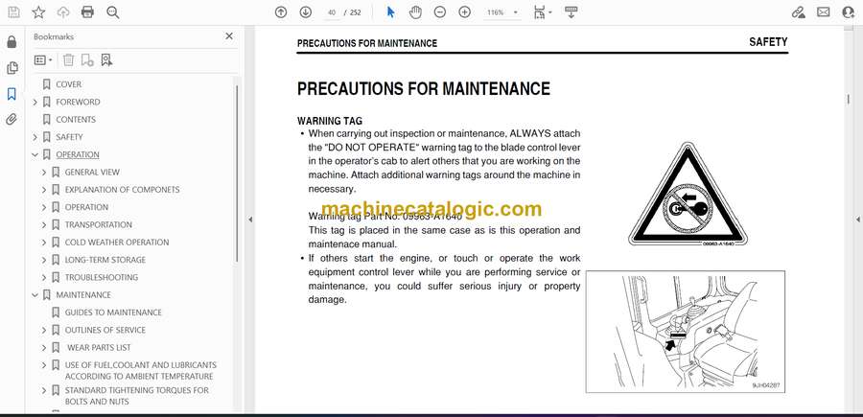The width and height of the screenshot is (863, 417).
Task: Expand the EXPLANATION OF COMPONETS bookmark
Action: 44,191
